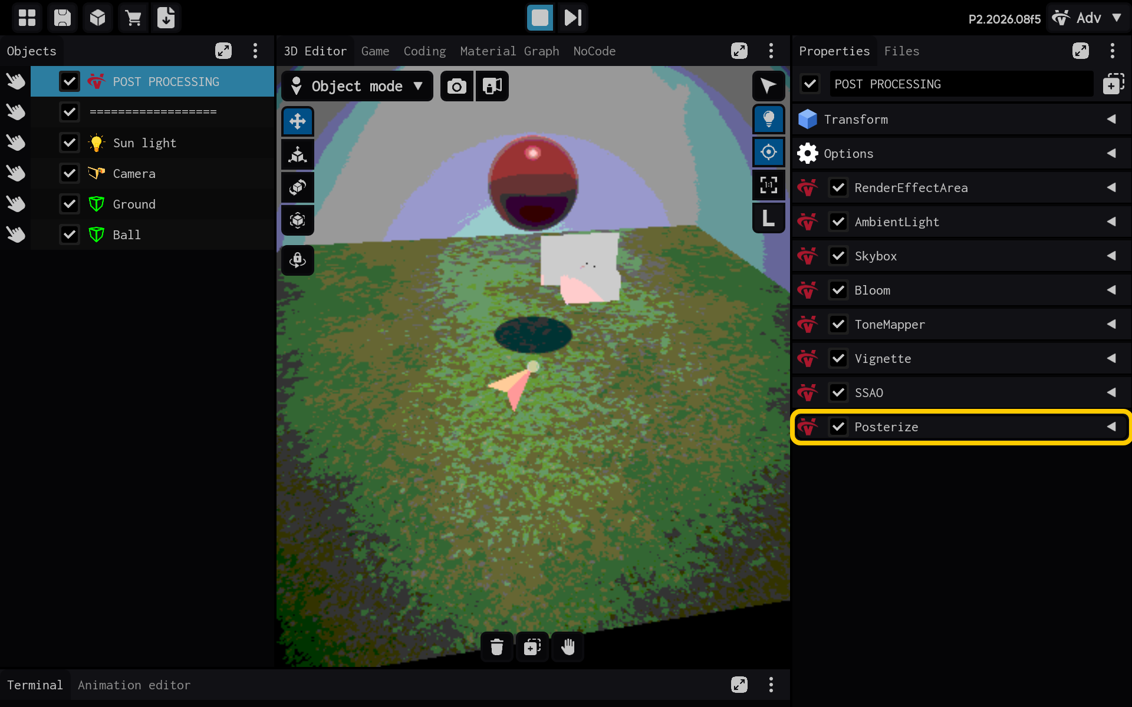The width and height of the screenshot is (1132, 707).
Task: Open the dashboard grid icon
Action: pyautogui.click(x=27, y=18)
